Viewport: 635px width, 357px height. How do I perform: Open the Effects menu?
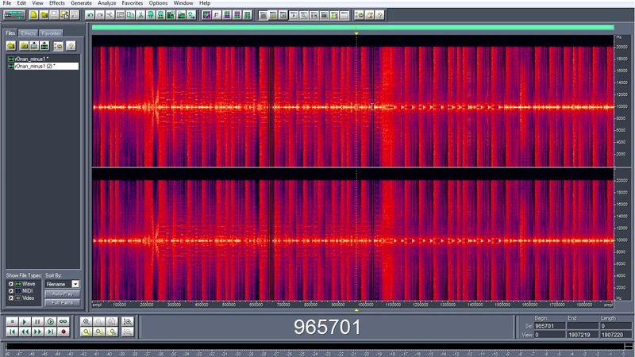click(57, 3)
